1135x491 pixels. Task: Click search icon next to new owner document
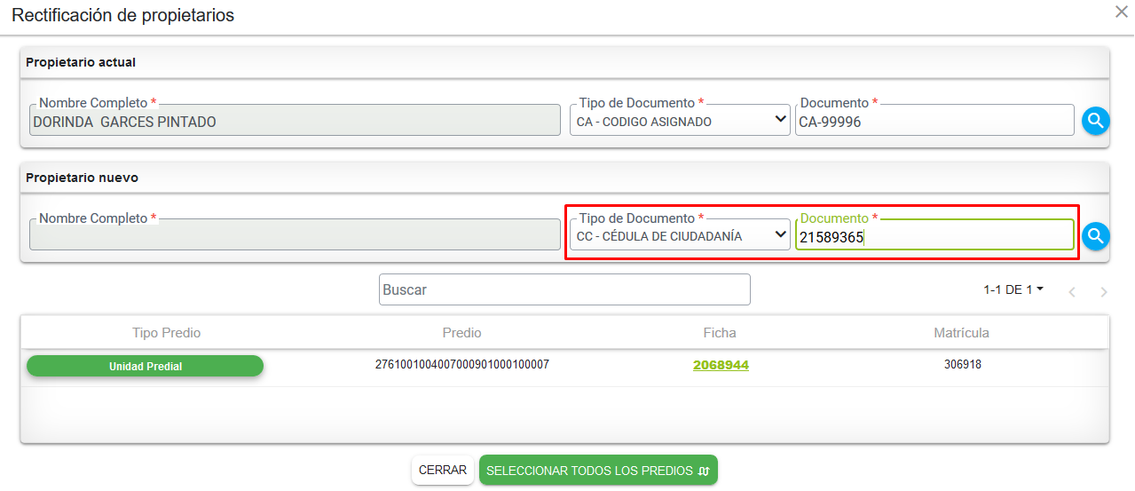click(1095, 236)
